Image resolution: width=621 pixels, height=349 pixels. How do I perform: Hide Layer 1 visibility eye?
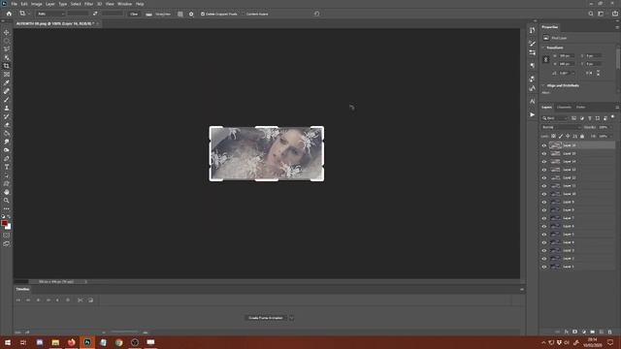click(x=543, y=267)
